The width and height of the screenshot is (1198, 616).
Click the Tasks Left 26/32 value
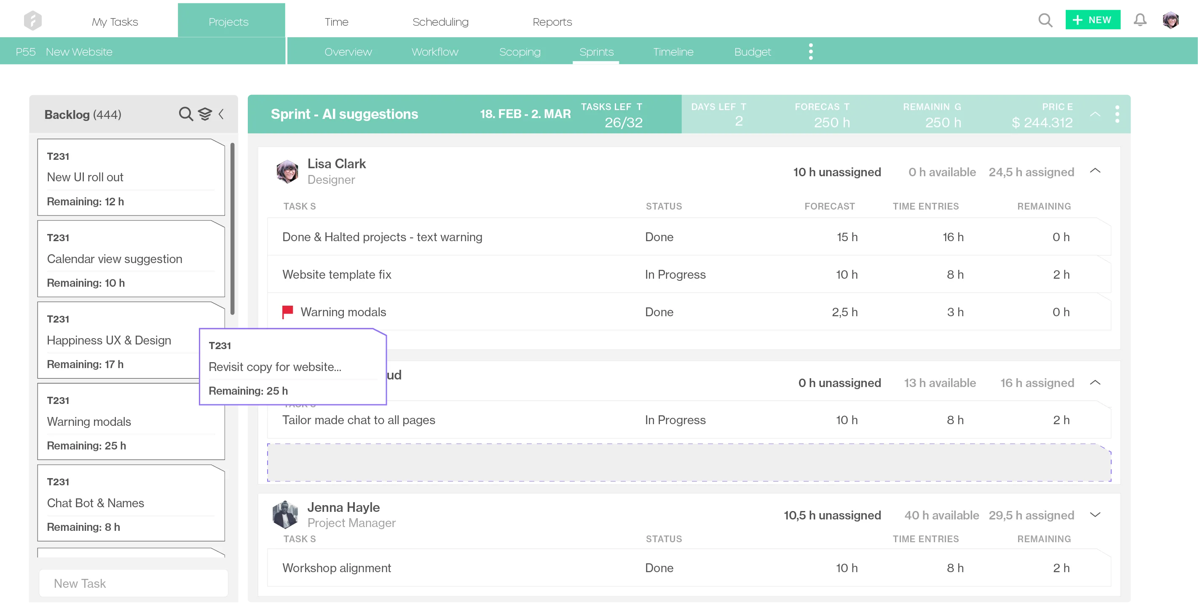[623, 122]
